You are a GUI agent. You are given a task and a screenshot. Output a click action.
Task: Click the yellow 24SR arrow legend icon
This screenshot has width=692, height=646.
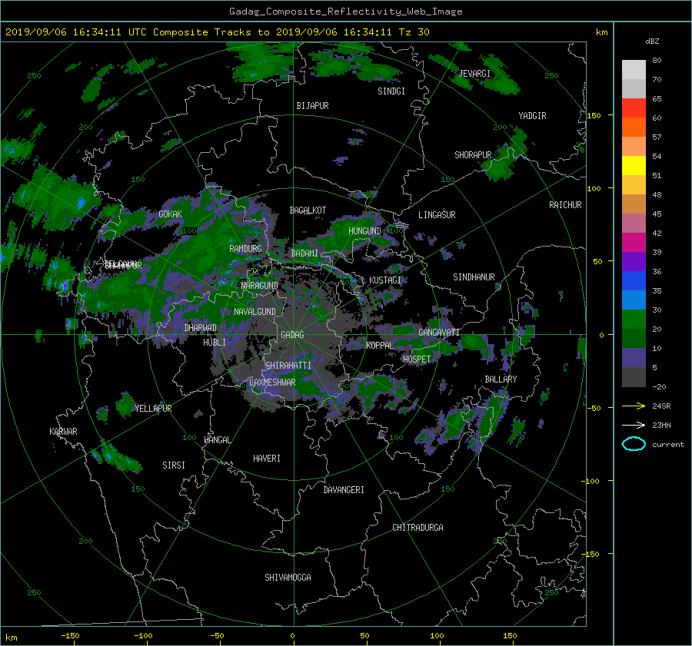click(x=634, y=406)
